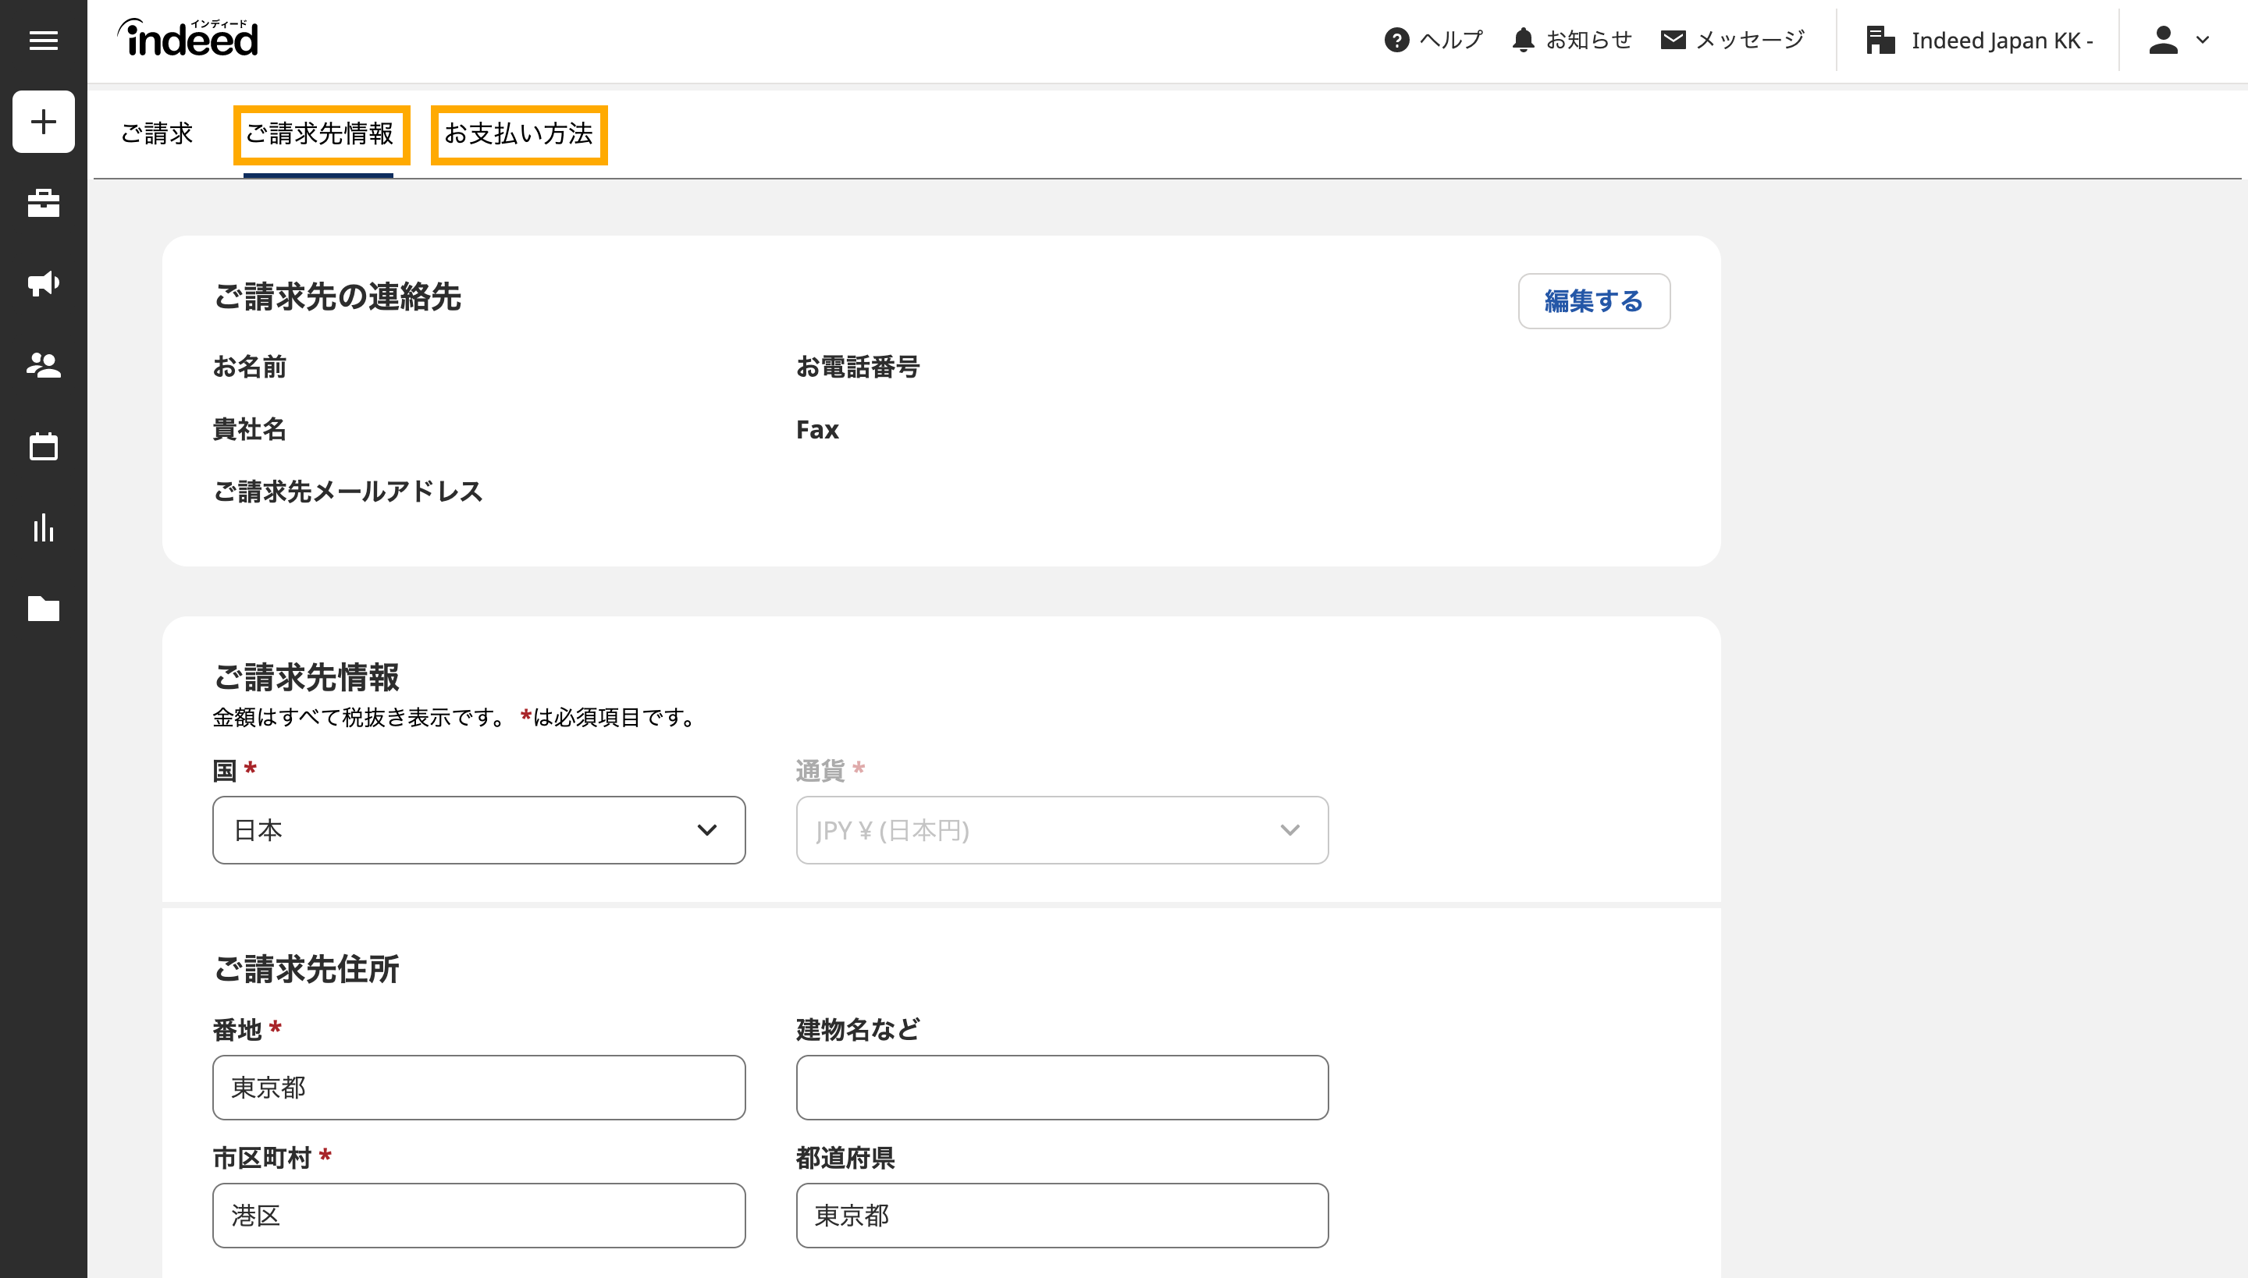
Task: Open Jobs via the briefcase sidebar icon
Action: pyautogui.click(x=43, y=203)
